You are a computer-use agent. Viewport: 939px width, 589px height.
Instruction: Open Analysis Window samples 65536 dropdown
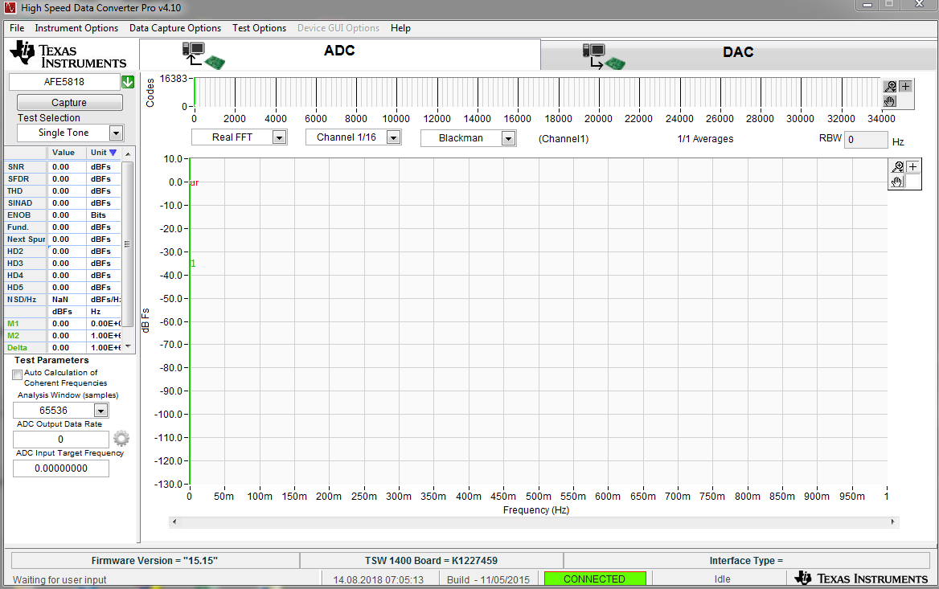[101, 411]
